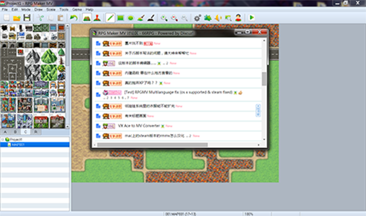Image resolution: width=366 pixels, height=216 pixels.
Task: Collapse the Project1 tree node
Action: point(3,139)
